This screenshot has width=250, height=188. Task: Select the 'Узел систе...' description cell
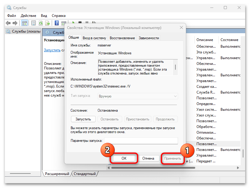click(x=206, y=110)
